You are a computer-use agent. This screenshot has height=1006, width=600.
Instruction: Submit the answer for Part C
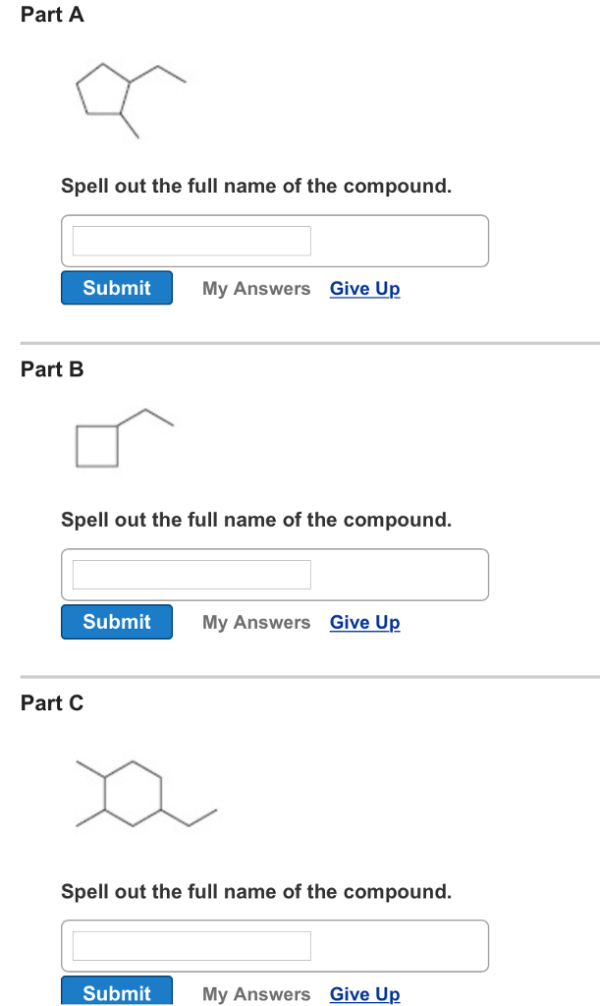click(x=116, y=992)
